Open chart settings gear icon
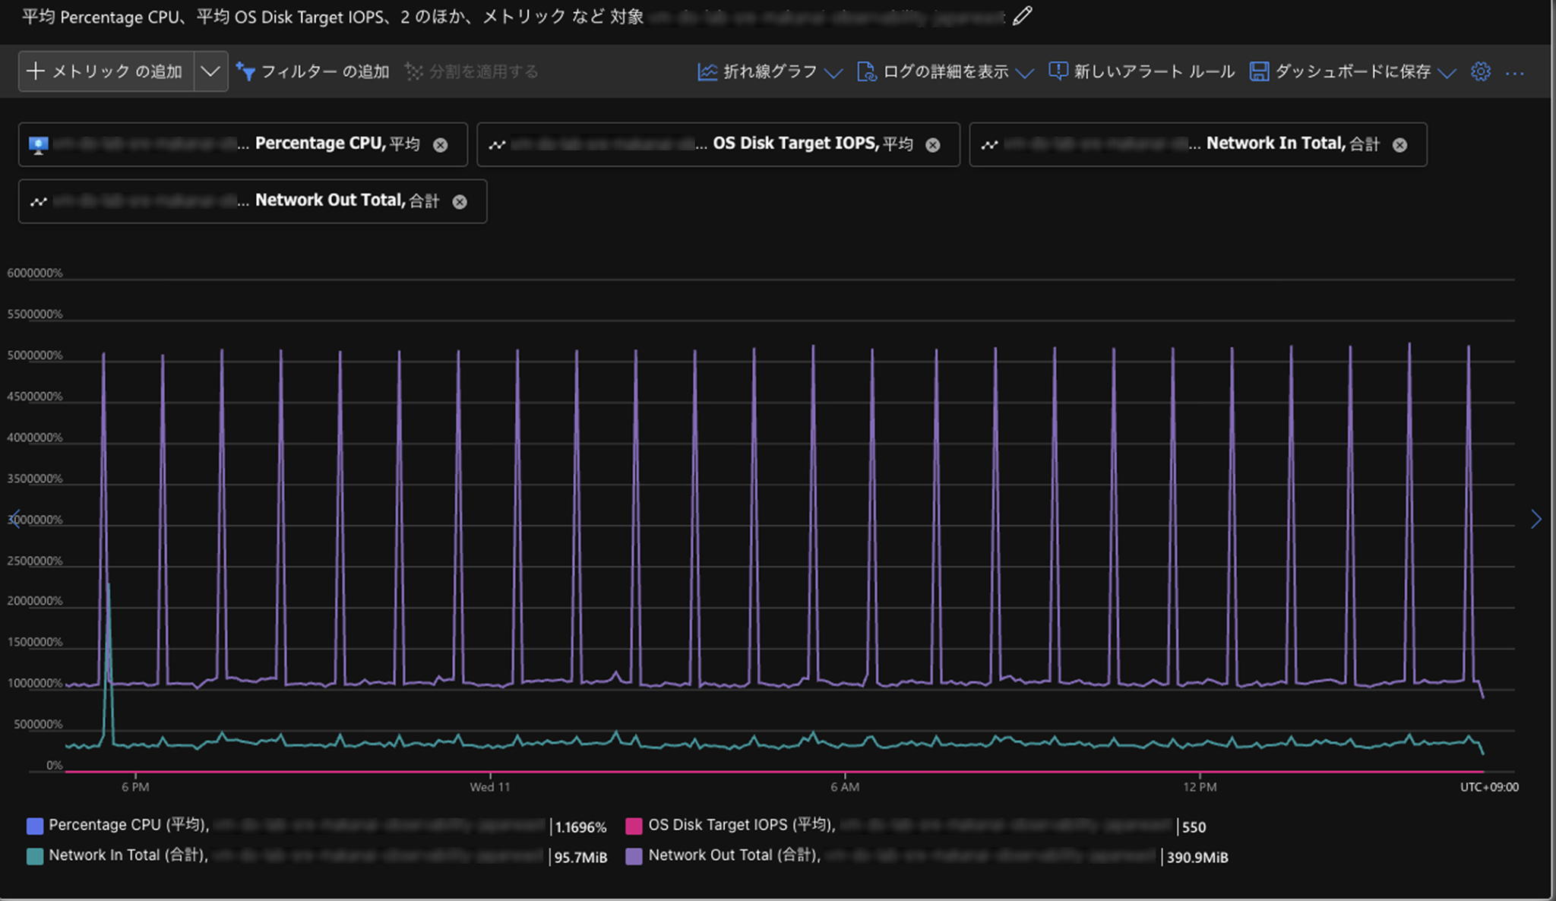Viewport: 1556px width, 901px height. click(x=1480, y=71)
